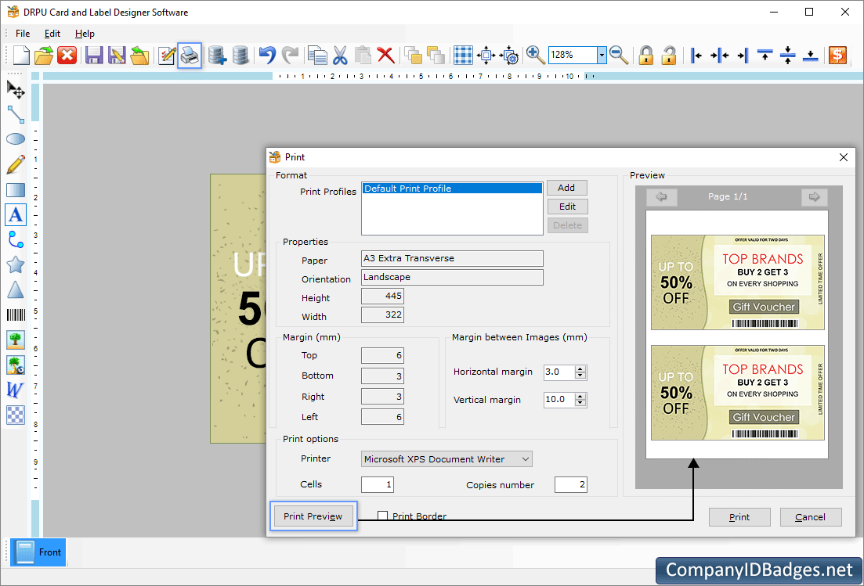864x586 pixels.
Task: Click the Paper type field
Action: (x=452, y=259)
